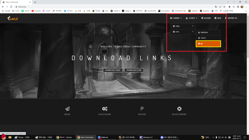Click the taskbar clock and date
Screen dimensions: 249x140
[237, 137]
